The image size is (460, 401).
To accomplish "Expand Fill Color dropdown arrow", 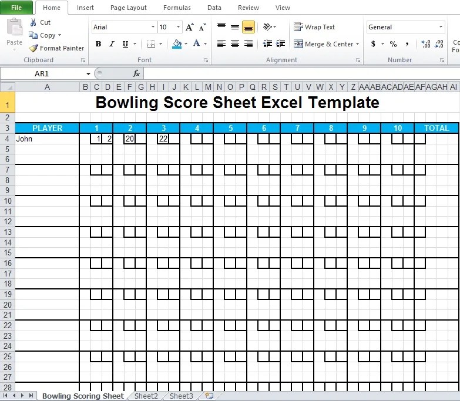I will click(x=186, y=44).
